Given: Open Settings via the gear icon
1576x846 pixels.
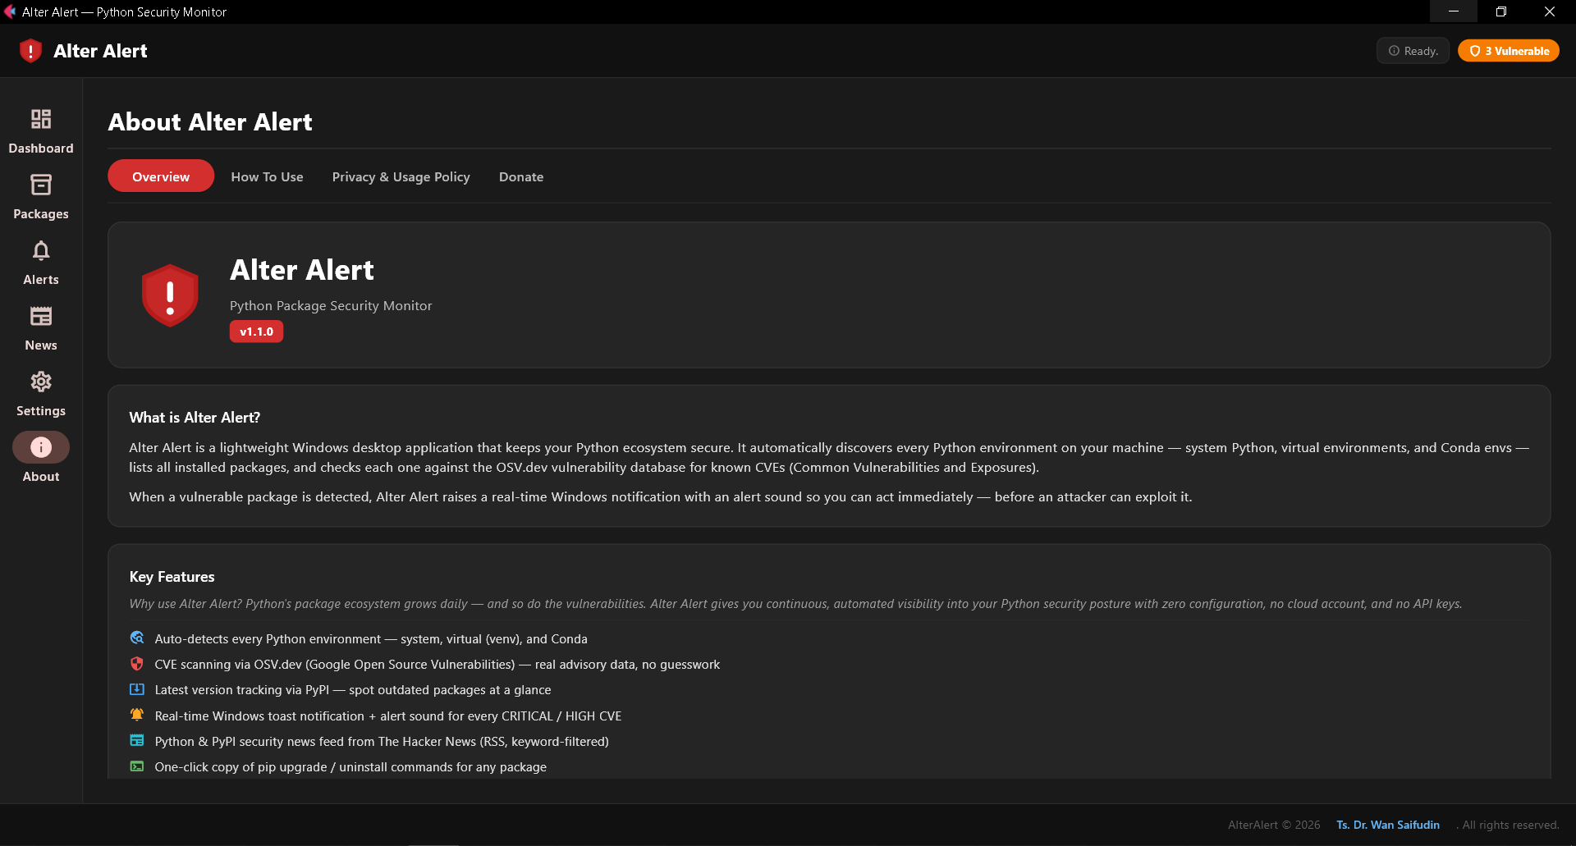Looking at the screenshot, I should click(x=41, y=392).
